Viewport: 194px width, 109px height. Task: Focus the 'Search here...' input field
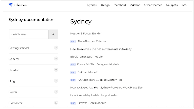pyautogui.click(x=29, y=34)
